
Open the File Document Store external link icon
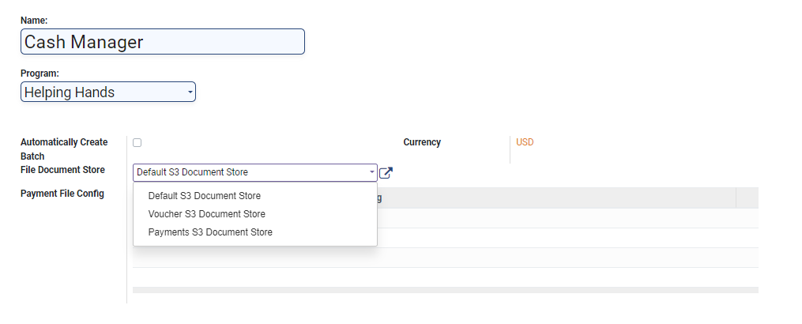(x=386, y=173)
